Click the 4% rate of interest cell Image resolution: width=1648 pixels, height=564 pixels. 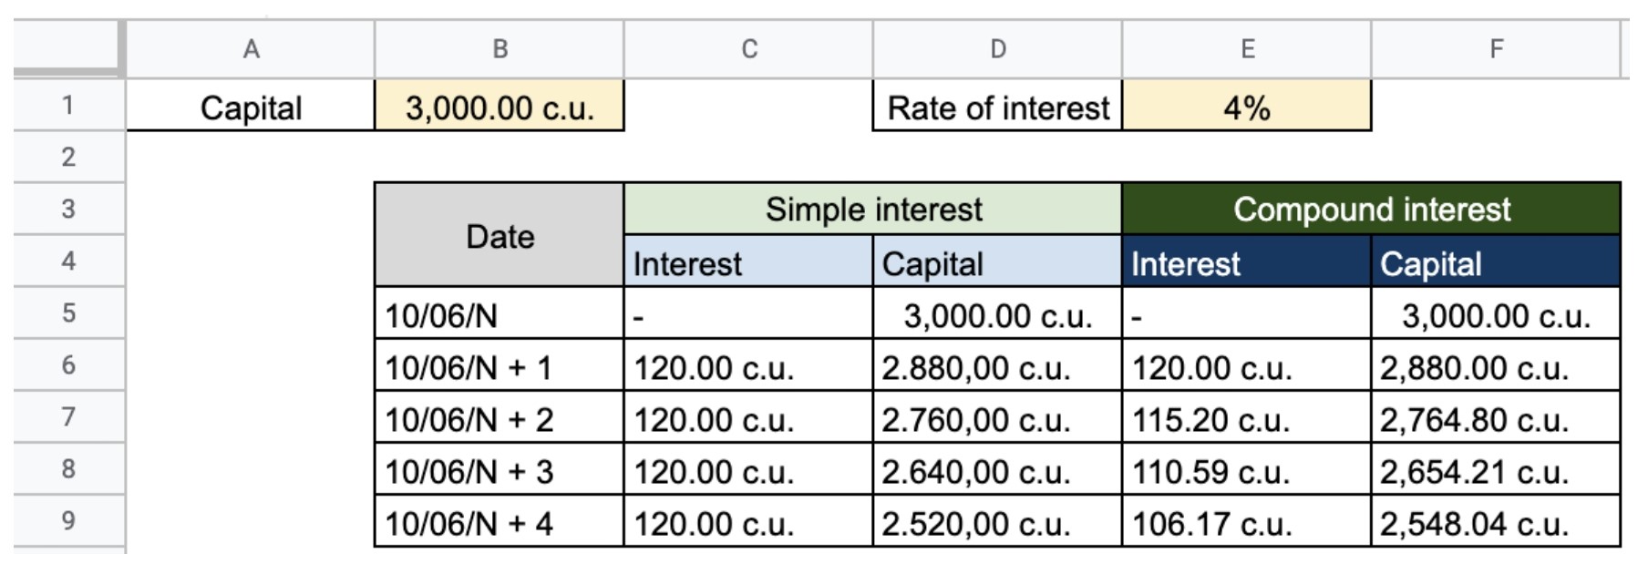(1246, 108)
